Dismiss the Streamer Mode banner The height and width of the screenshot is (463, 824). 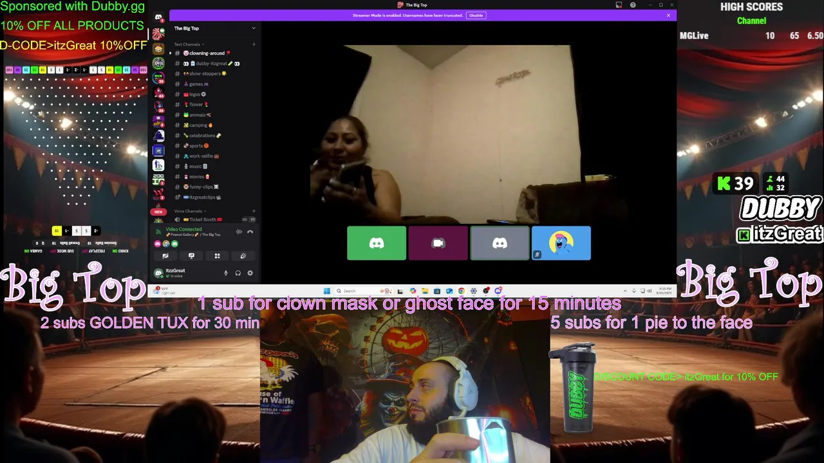click(668, 15)
